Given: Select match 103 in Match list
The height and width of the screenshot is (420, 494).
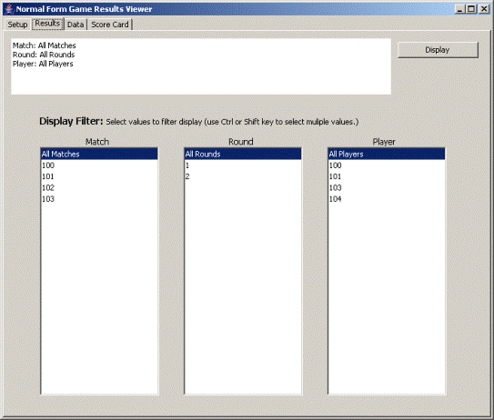Looking at the screenshot, I should (x=99, y=199).
